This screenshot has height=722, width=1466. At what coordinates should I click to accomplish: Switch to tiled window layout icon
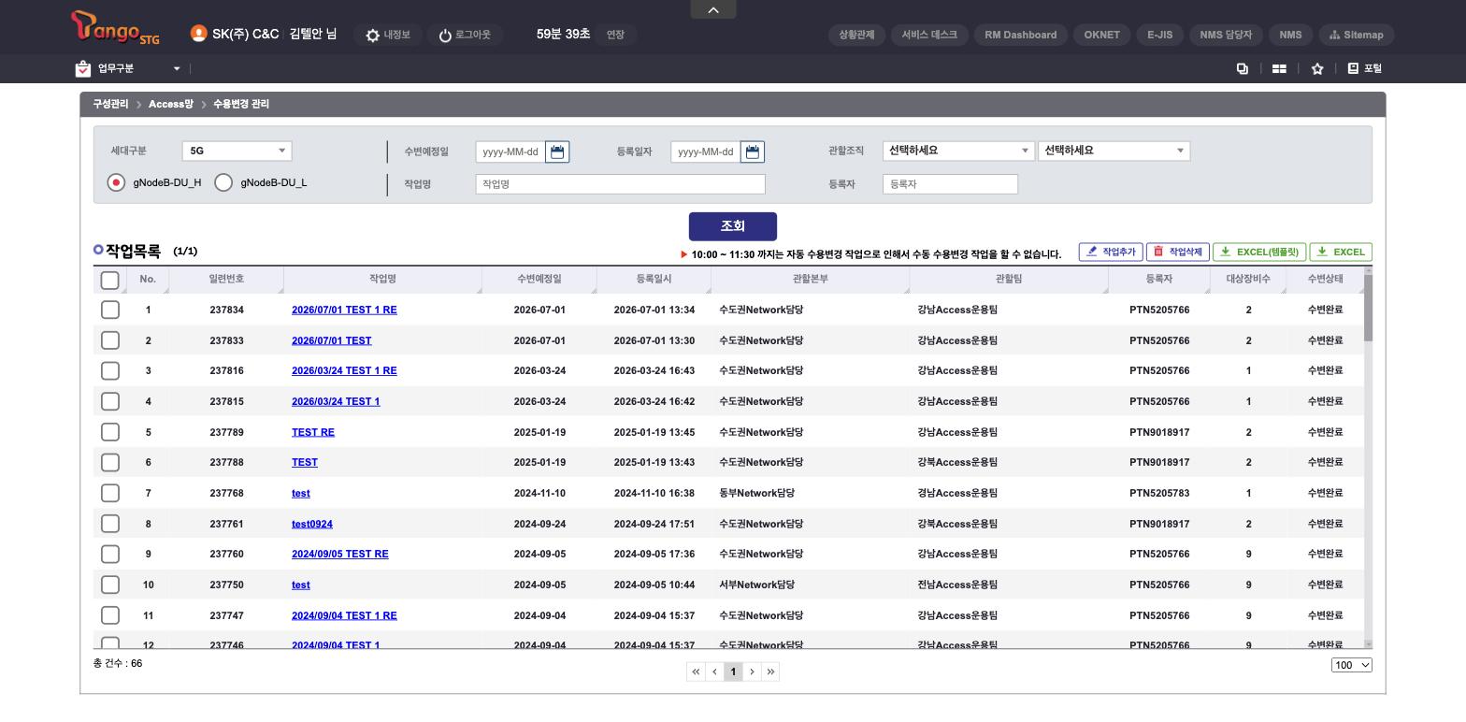1279,68
